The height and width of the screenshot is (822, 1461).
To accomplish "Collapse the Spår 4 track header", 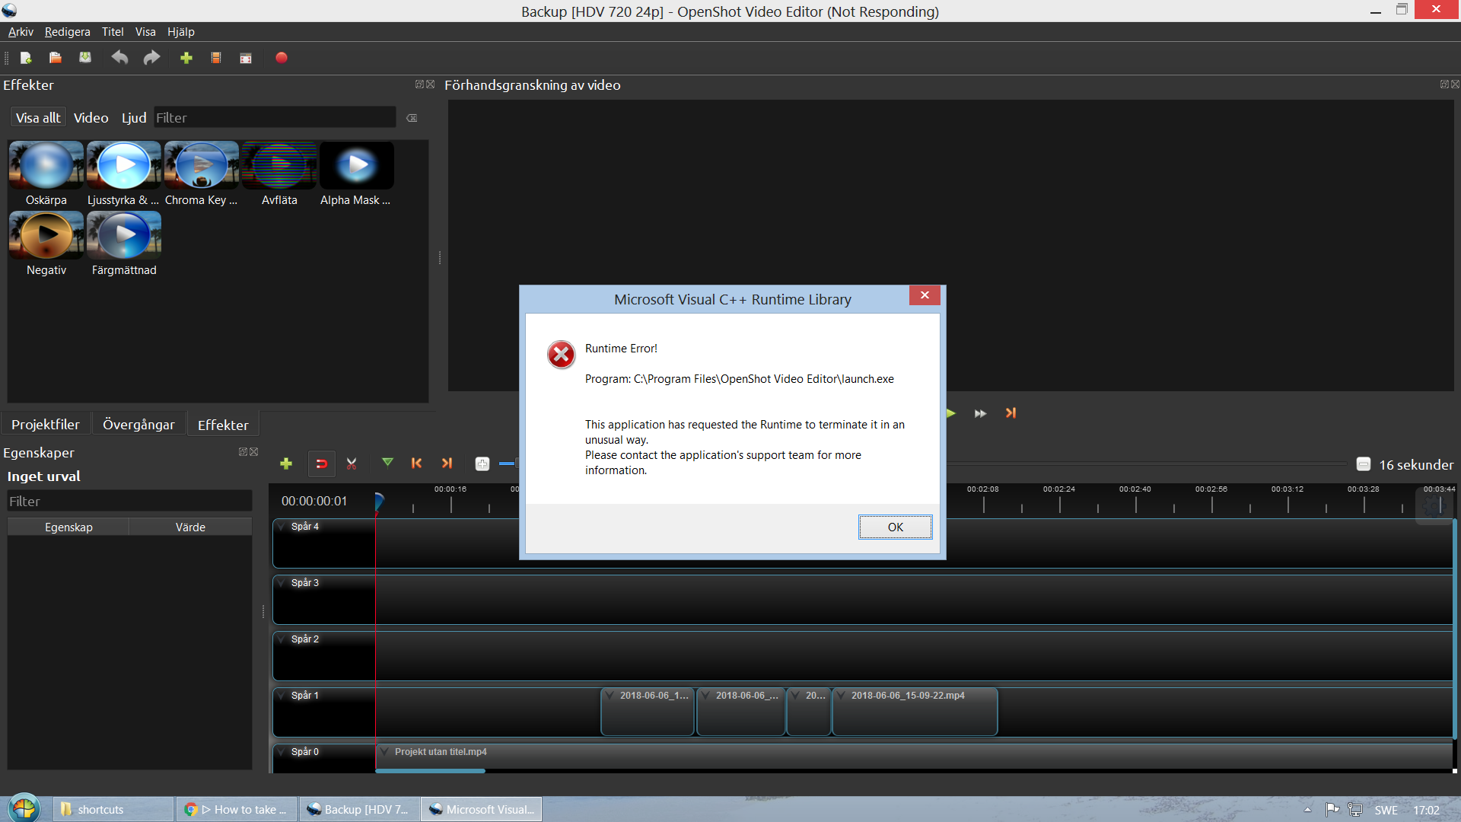I will 280,526.
